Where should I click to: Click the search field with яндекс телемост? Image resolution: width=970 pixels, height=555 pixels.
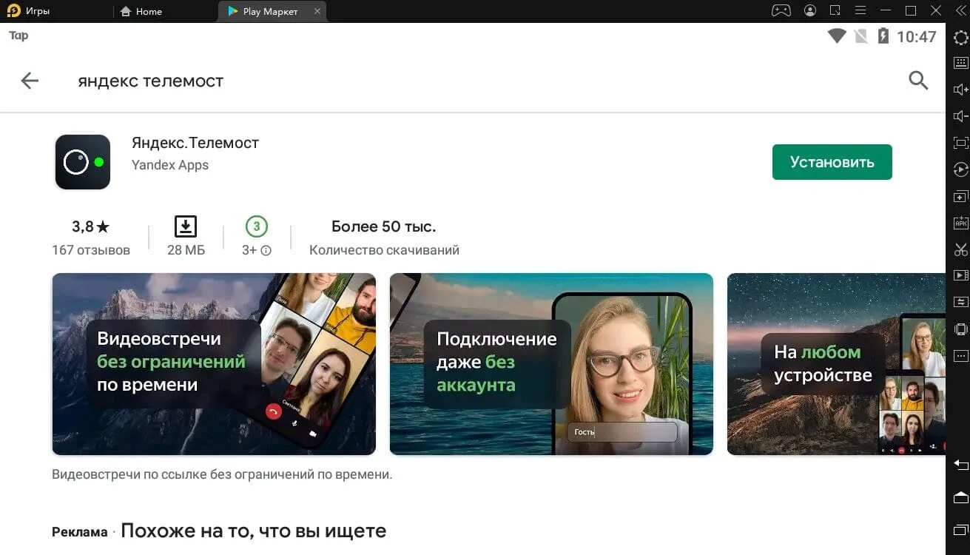click(x=151, y=81)
